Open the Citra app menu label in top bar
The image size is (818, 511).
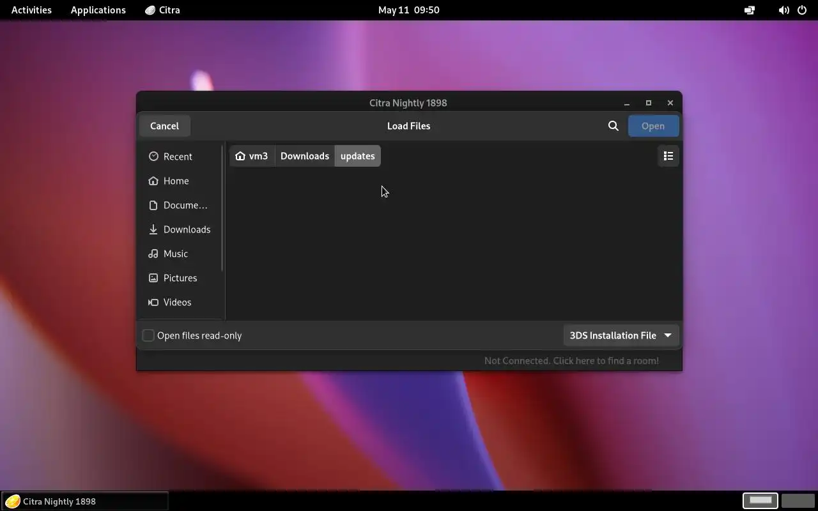[169, 10]
